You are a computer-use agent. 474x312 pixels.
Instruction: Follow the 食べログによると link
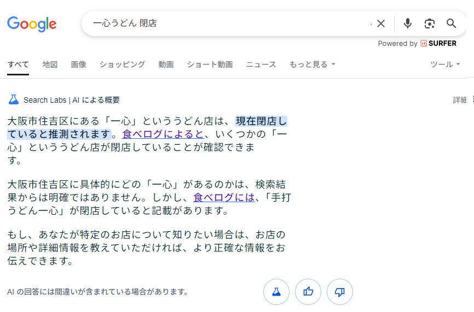pos(163,134)
